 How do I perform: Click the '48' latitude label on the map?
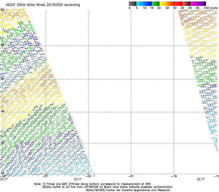[x=2, y=45]
